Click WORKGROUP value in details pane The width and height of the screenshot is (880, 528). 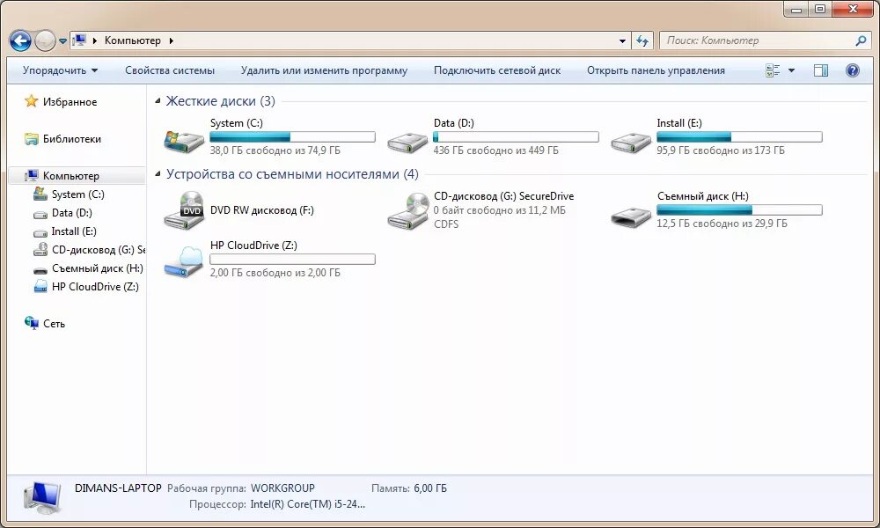282,488
